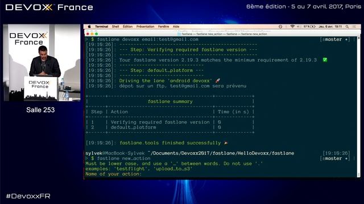364x204 pixels.
Task: Click 'Step: default_platform' header line
Action: (x=162, y=70)
